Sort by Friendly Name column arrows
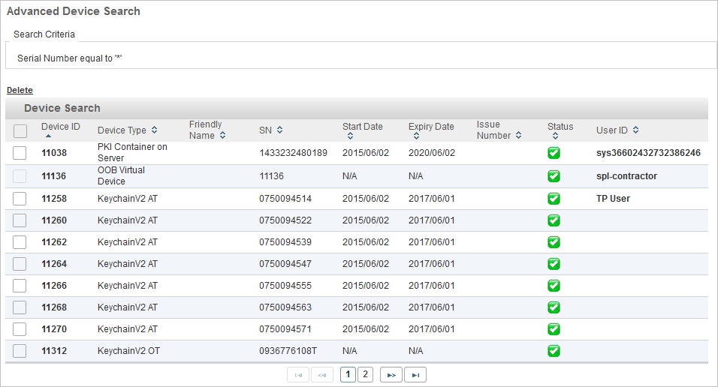718x387 pixels. 223,136
